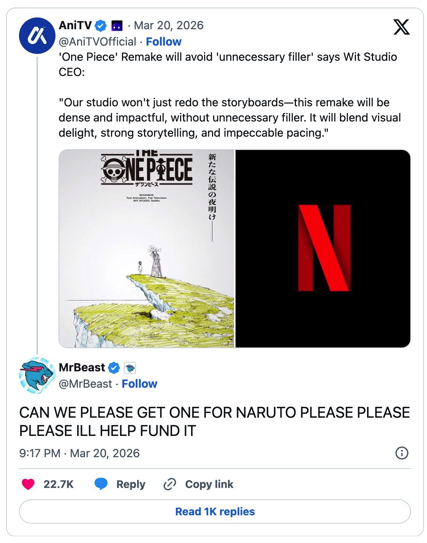Click the copy link chain icon
Viewport: 427px width, 543px height.
tap(169, 484)
